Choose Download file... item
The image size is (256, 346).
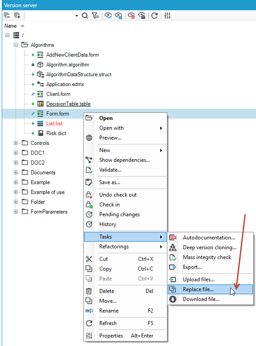(x=211, y=299)
